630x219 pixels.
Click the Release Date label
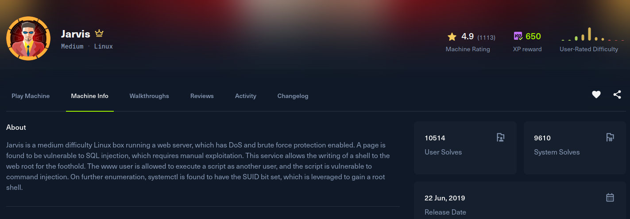click(445, 212)
